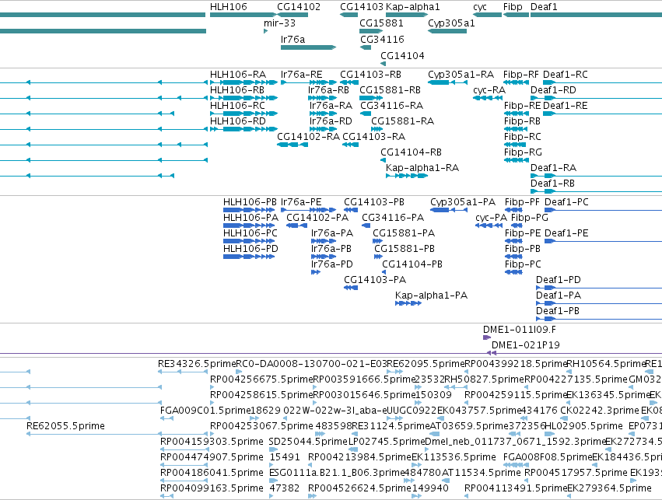
Task: Select protein HLH106-PB
Action: click(x=249, y=210)
